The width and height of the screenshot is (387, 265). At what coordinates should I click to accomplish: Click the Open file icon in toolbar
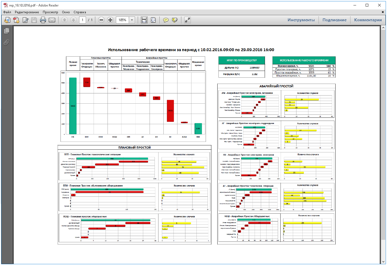coord(7,20)
